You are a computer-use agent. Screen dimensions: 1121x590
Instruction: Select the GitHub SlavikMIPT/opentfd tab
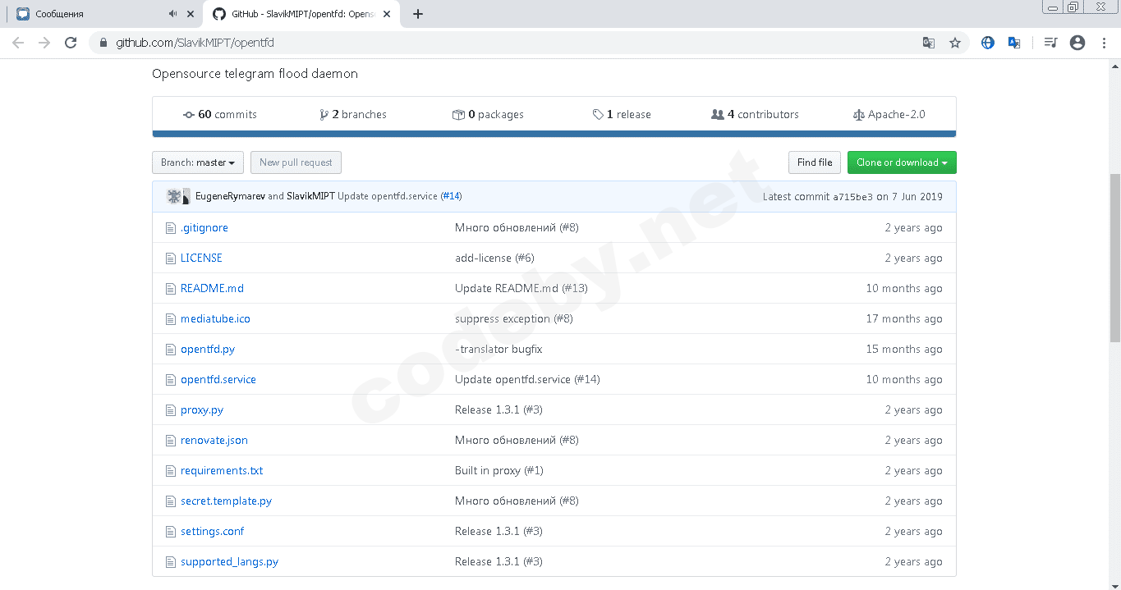[300, 14]
